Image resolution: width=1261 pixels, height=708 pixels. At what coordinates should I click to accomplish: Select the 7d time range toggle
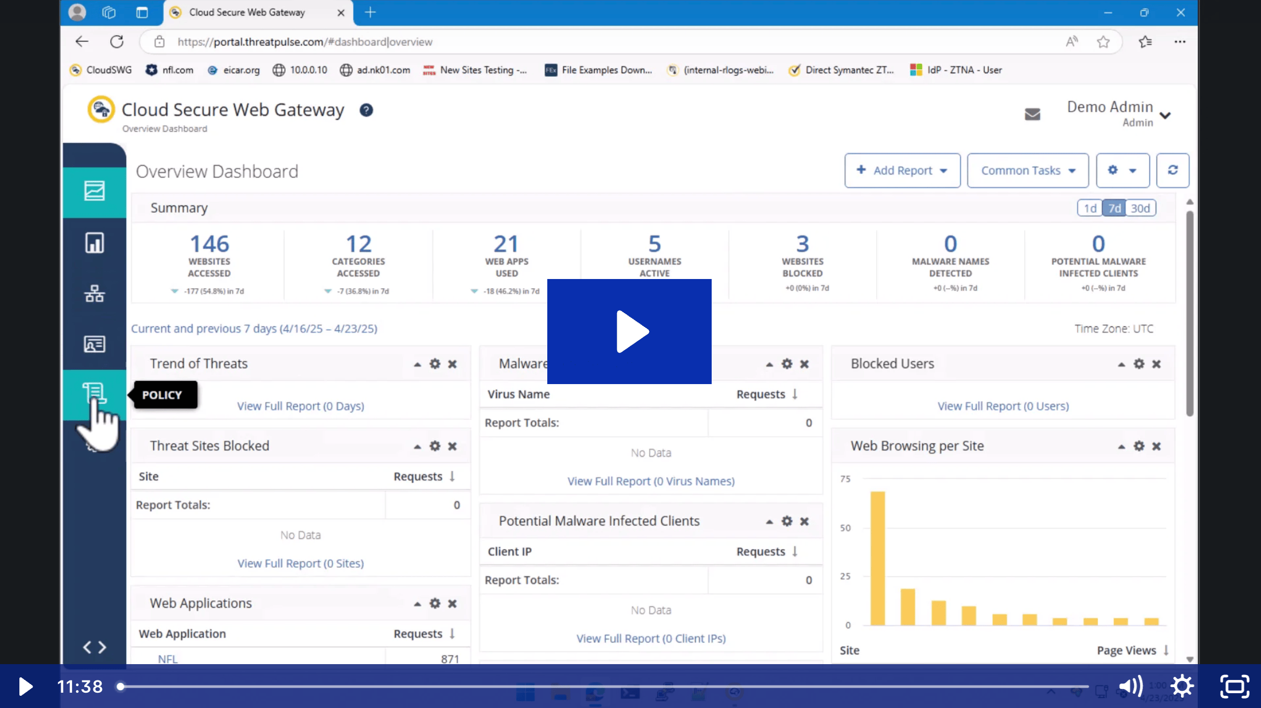point(1114,208)
